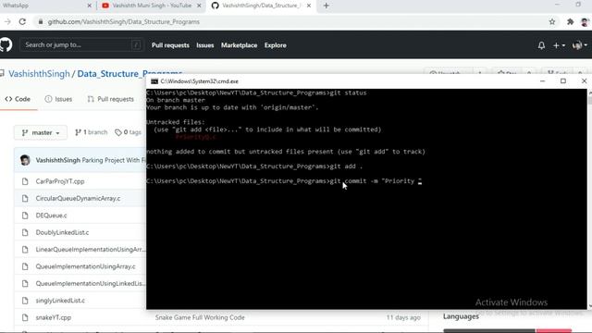The width and height of the screenshot is (592, 333).
Task: Select the GitHub Data_Structure tab
Action: 261,6
